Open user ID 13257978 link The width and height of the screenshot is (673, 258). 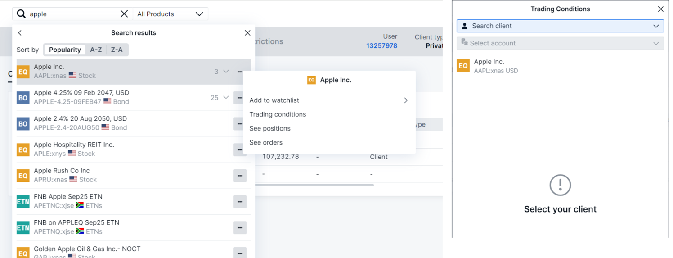pyautogui.click(x=381, y=45)
